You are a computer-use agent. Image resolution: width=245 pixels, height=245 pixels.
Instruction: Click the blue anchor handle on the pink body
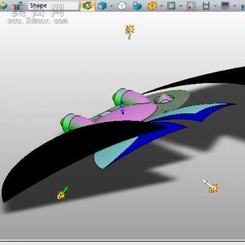(x=122, y=108)
